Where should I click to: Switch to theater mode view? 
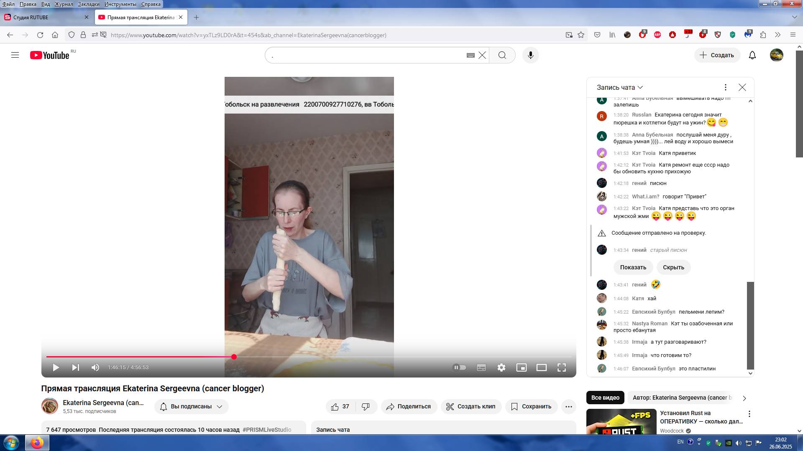(541, 367)
